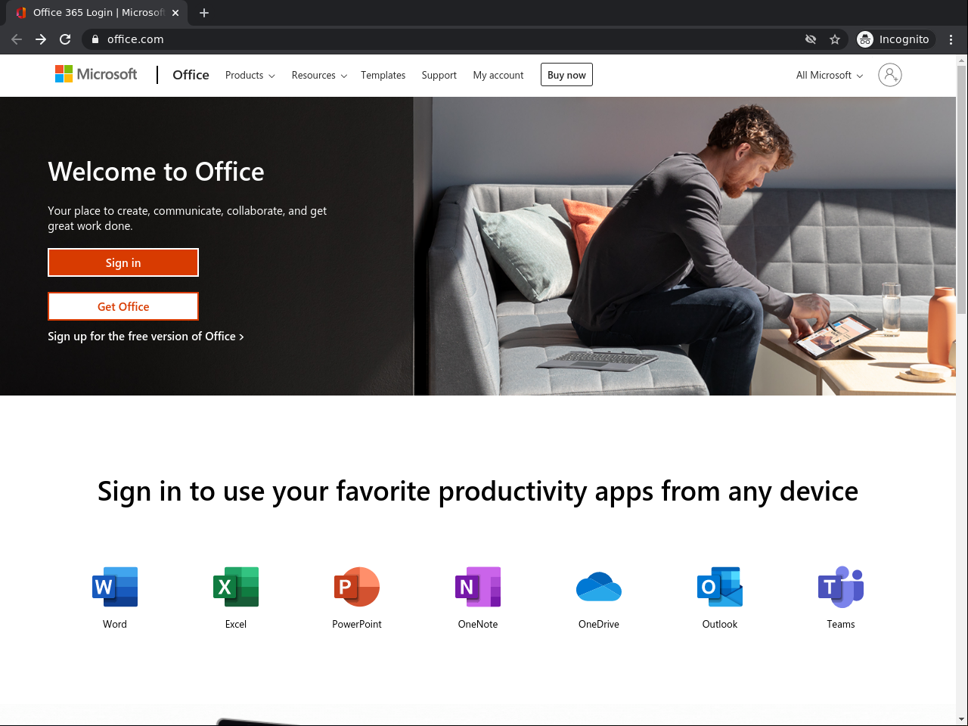Close the Office 365 Login tab
The image size is (968, 726).
pos(175,13)
